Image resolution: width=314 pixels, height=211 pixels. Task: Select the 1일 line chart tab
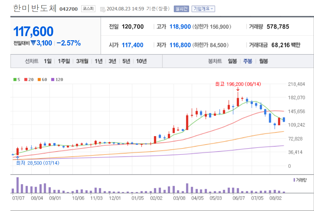tap(48, 61)
